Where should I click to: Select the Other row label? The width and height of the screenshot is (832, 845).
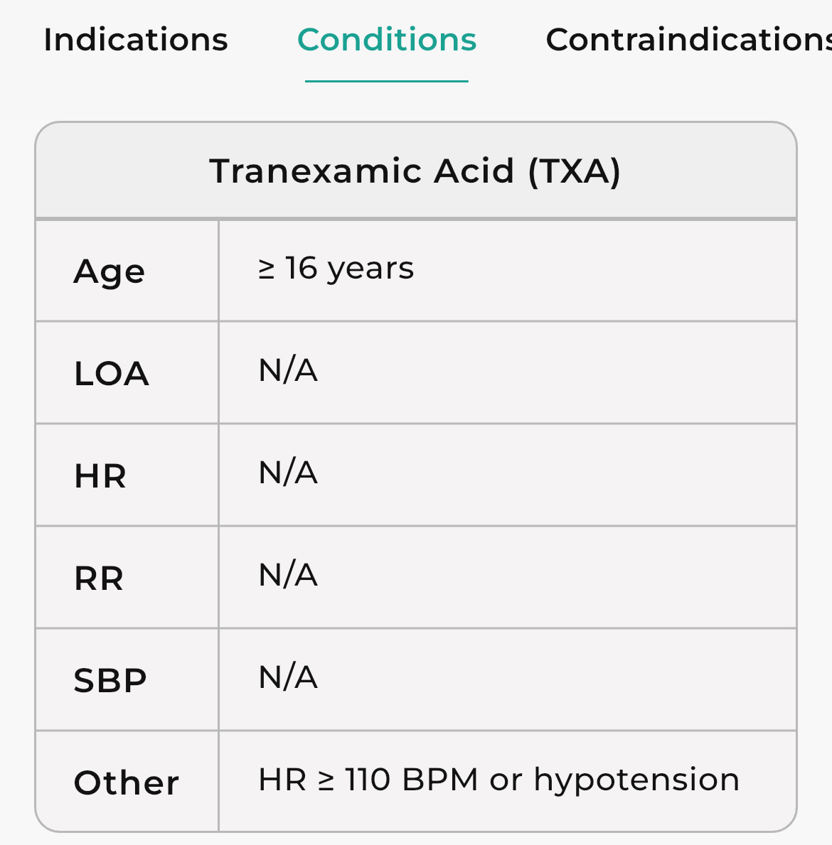point(127,783)
